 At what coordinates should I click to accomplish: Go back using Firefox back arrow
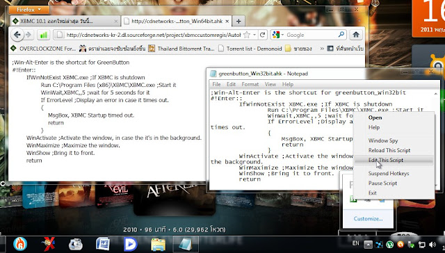[x=17, y=35]
